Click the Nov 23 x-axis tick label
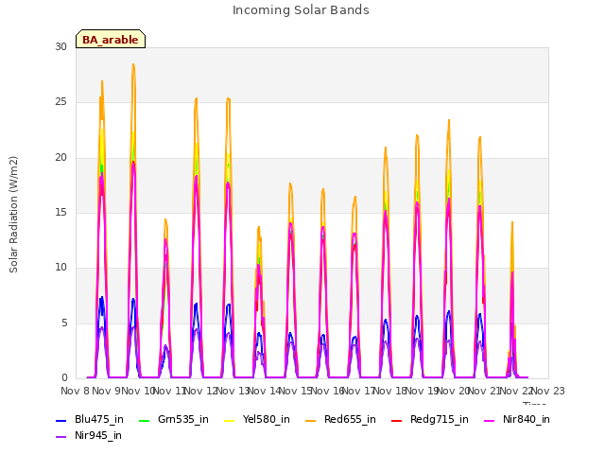605x454 pixels. click(x=548, y=391)
